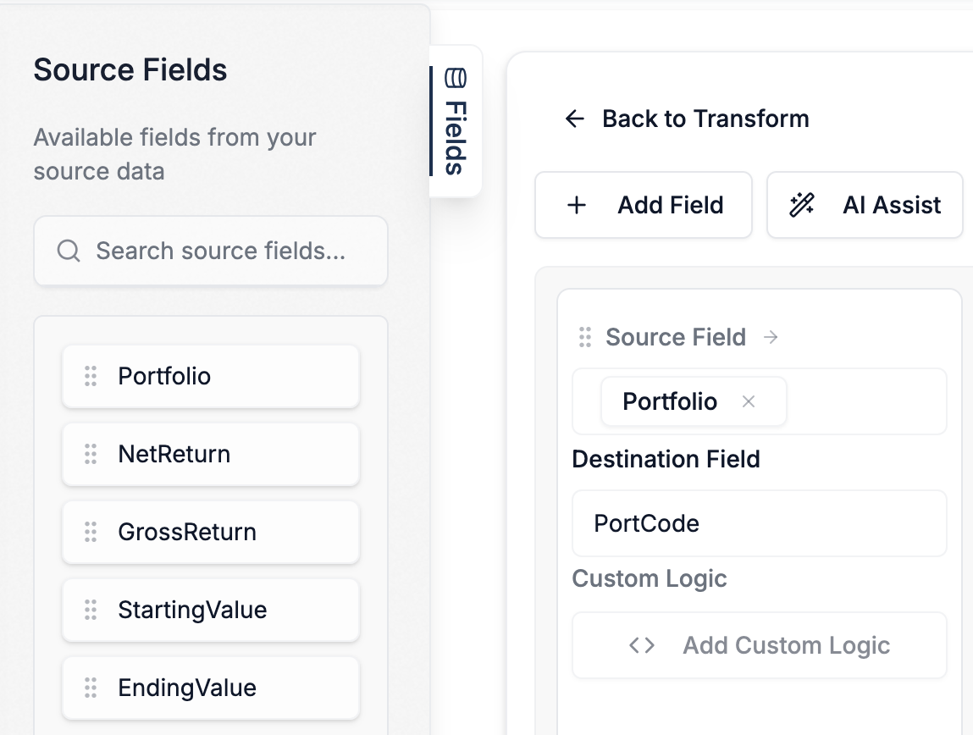
Task: Click the drag handle beside StartingValue field
Action: 91,610
